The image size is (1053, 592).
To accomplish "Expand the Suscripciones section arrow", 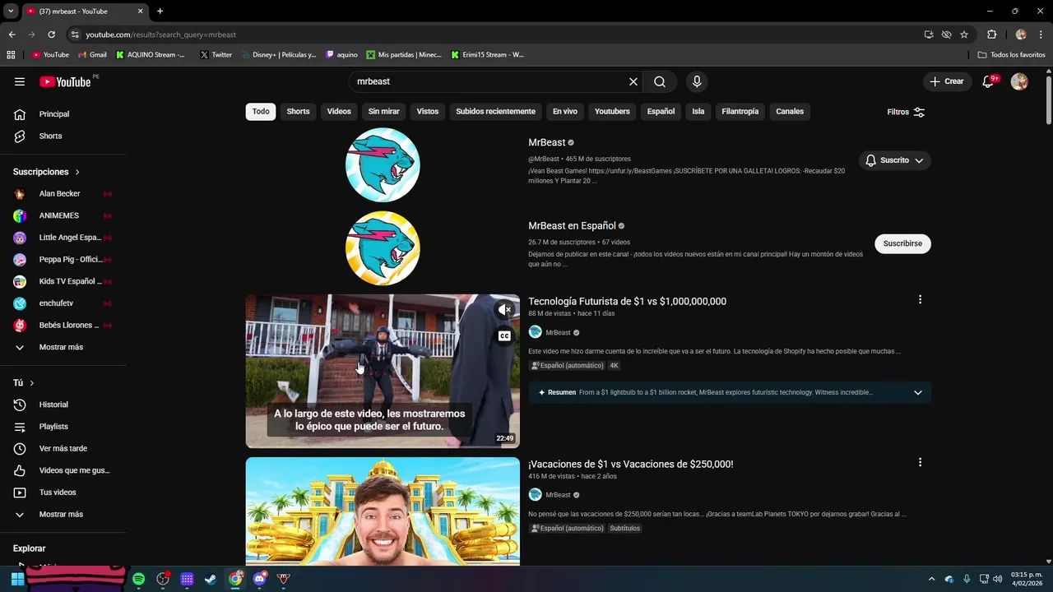I will point(77,172).
